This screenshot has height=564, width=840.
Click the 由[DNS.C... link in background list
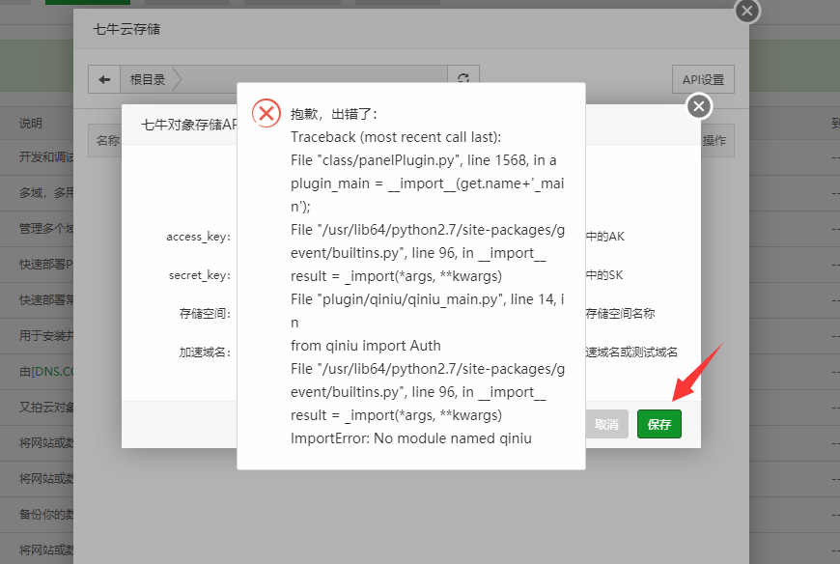pos(46,372)
